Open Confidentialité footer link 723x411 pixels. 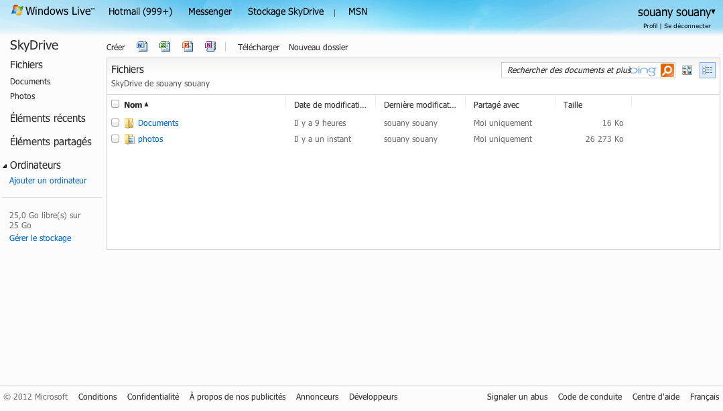(x=153, y=397)
